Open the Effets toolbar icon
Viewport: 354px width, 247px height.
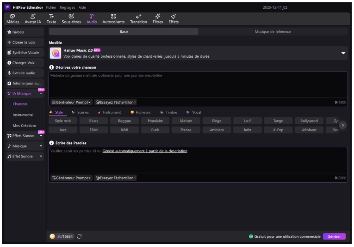pos(174,18)
